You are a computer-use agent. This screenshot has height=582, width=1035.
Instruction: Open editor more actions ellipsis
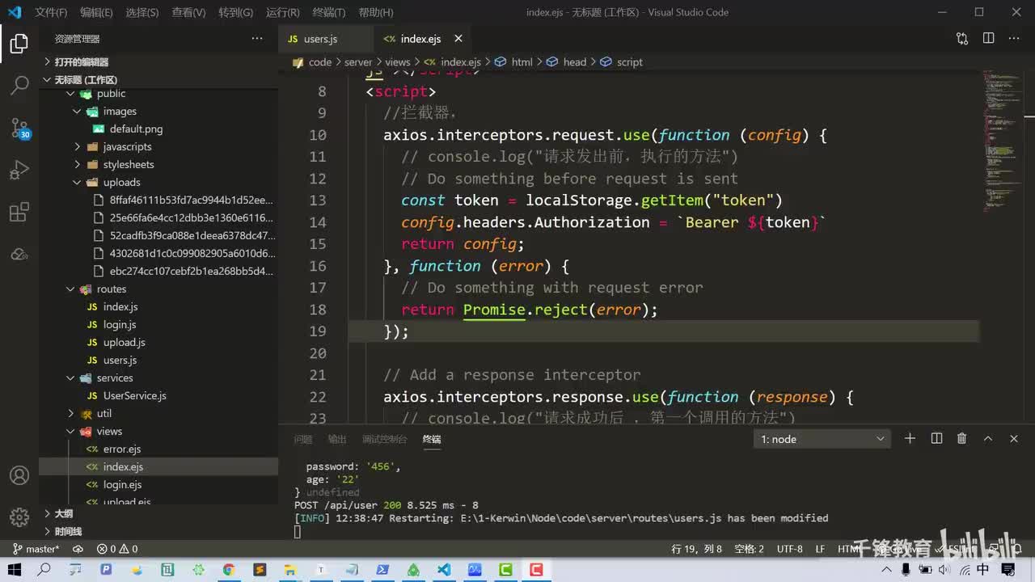[1014, 39]
